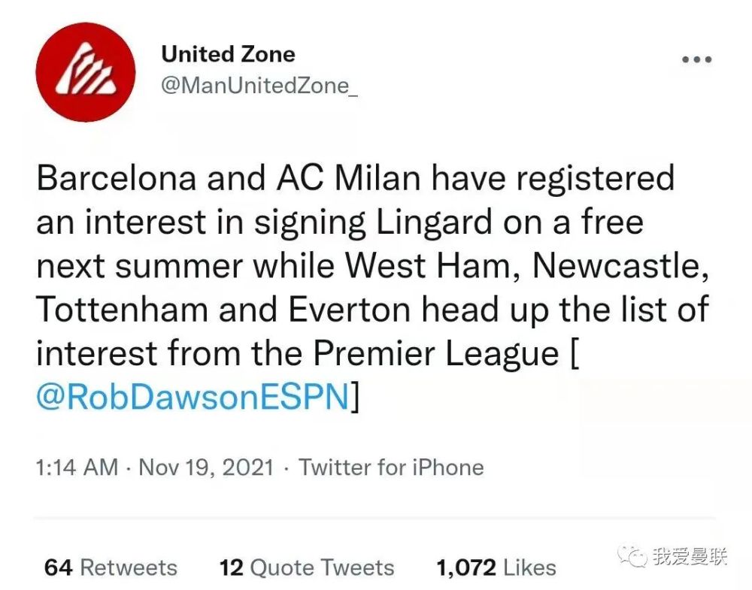752x590 pixels.
Task: Open the United Zone display name
Action: (x=228, y=53)
